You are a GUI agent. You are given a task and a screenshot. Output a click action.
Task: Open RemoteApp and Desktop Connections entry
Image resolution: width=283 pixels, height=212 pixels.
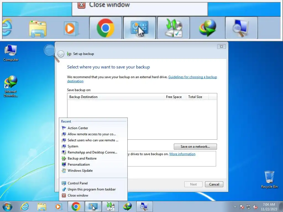[93, 152]
